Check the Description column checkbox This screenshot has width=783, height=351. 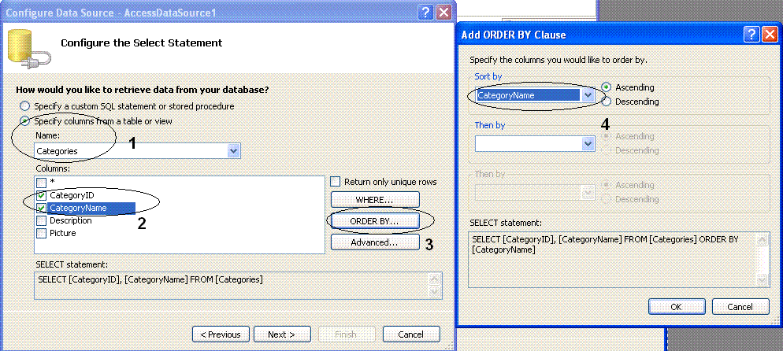[42, 220]
